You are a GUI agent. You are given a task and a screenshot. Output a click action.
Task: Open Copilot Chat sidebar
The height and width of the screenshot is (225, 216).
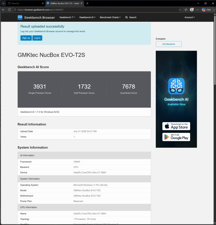click(x=206, y=10)
